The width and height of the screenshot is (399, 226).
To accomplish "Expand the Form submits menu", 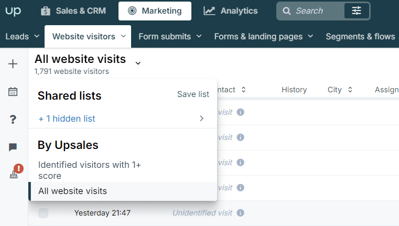I will [x=170, y=36].
